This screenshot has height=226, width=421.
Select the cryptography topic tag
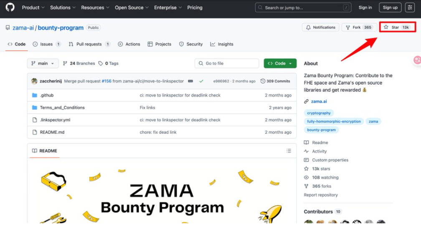tap(319, 113)
